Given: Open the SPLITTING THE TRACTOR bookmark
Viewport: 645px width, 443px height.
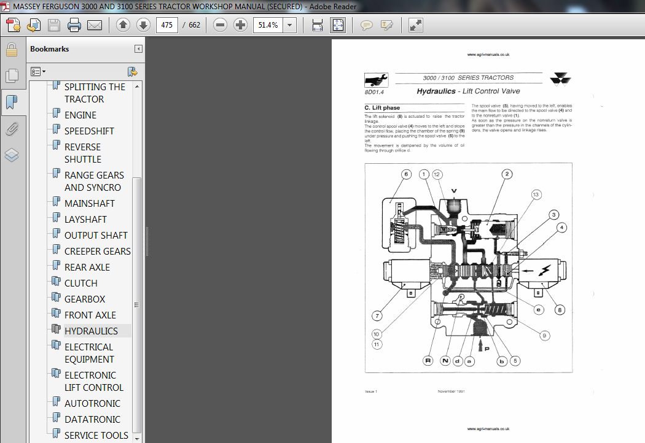Looking at the screenshot, I should tap(95, 93).
